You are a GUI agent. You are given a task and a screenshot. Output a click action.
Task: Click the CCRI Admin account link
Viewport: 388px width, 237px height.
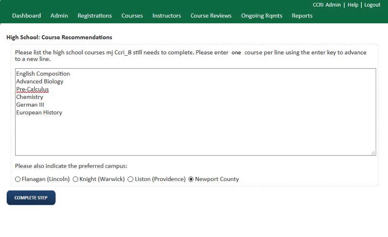pyautogui.click(x=326, y=5)
